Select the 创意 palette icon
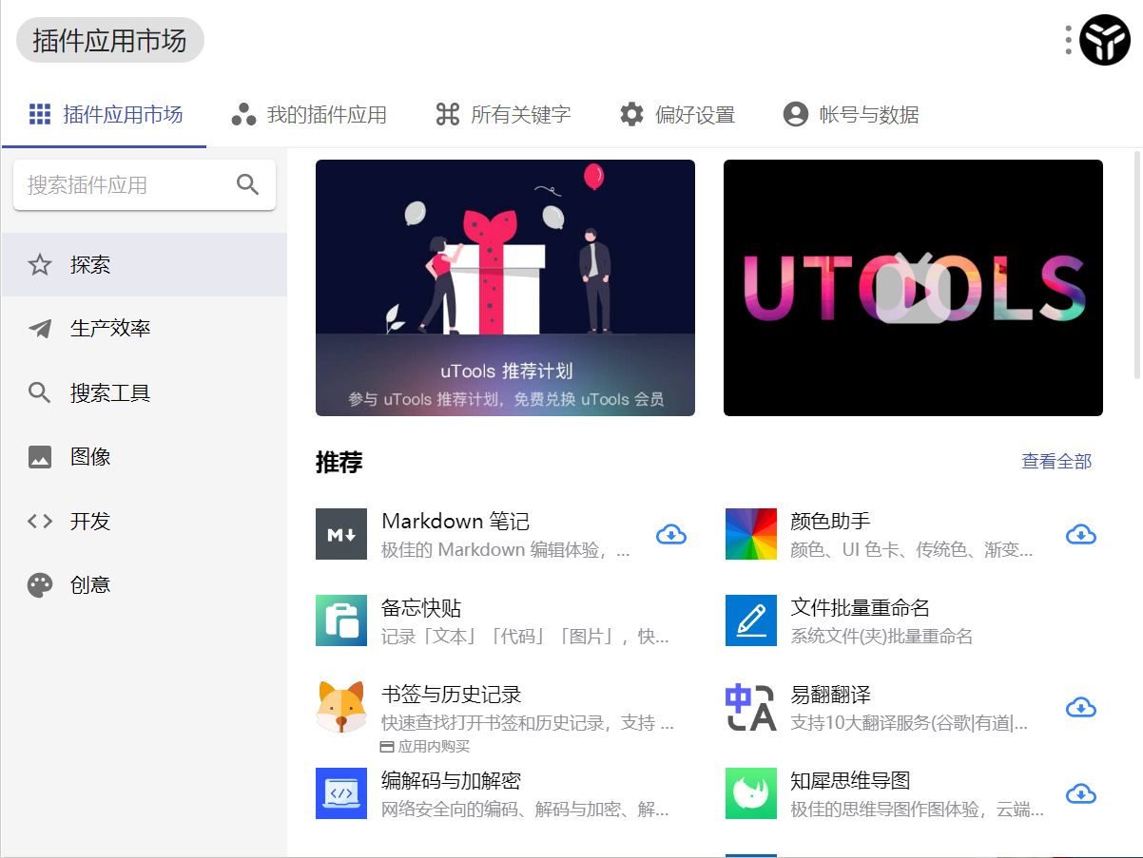Screen dimensions: 1143x858 click(39, 584)
